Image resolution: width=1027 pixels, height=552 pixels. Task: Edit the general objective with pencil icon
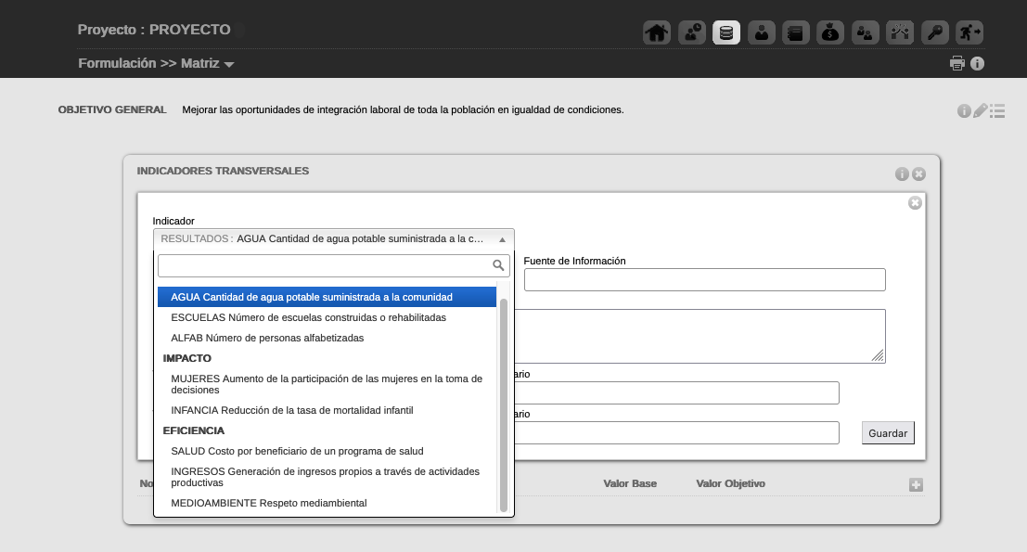click(981, 110)
